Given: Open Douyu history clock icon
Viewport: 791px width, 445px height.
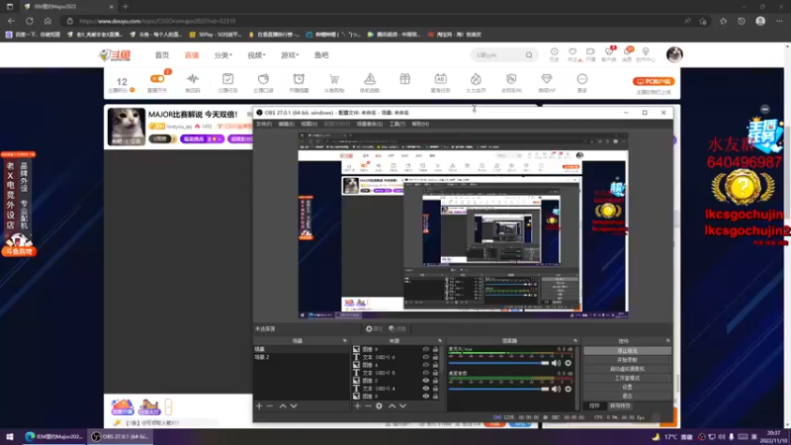Looking at the screenshot, I should click(555, 54).
